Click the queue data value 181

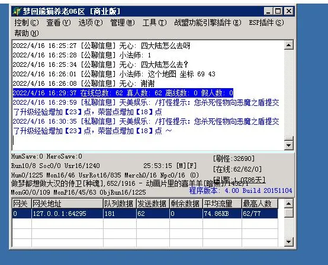tap(120, 214)
